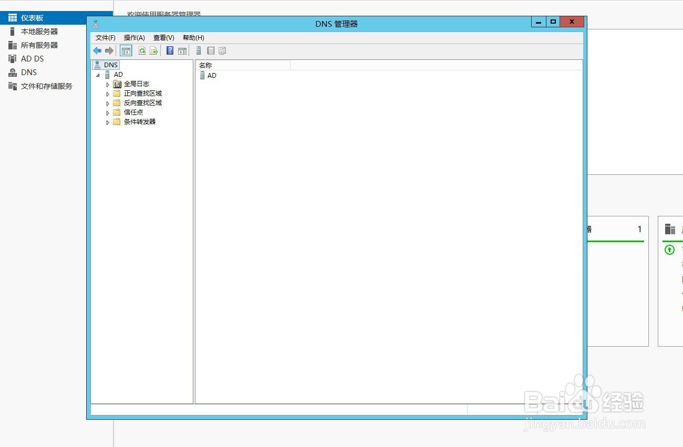Click the 本地服务器 sidebar icon
The width and height of the screenshot is (683, 447).
pos(13,32)
